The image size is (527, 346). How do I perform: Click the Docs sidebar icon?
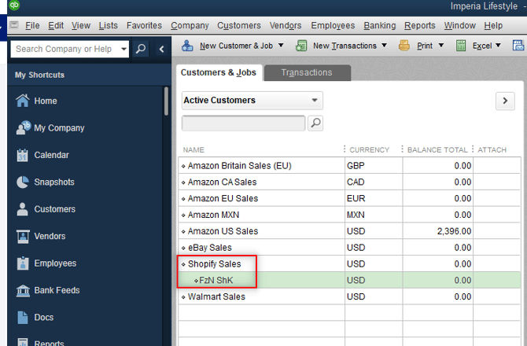pos(22,318)
